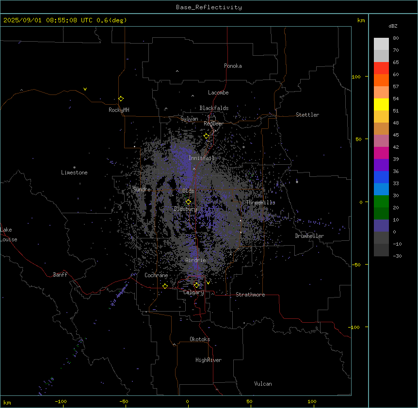Screen dimensions: 418x408
Task: Click the Ponoka city label
Action: click(x=233, y=66)
